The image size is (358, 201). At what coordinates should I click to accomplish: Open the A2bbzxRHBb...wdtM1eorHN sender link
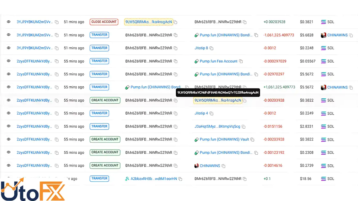pyautogui.click(x=154, y=179)
